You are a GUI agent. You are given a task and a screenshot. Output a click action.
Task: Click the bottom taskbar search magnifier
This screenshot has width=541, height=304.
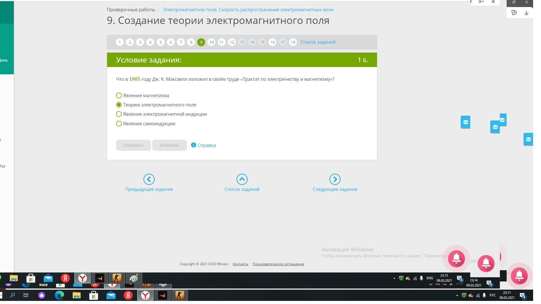[x=12, y=295]
